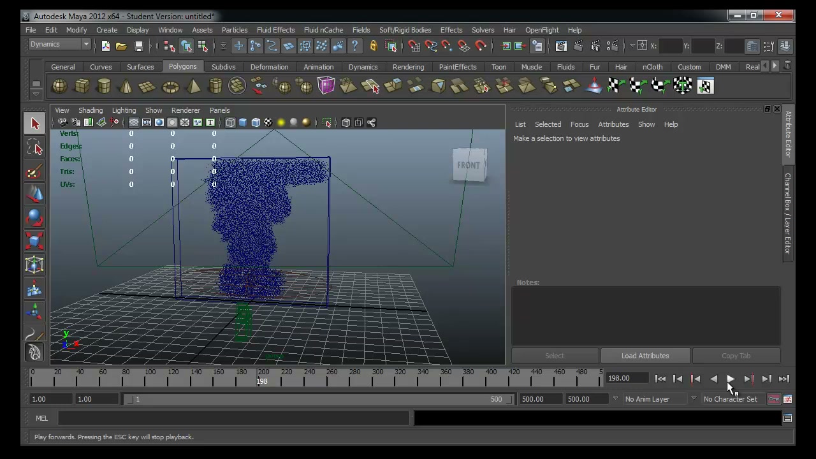Open the shelf options arrow menu
Viewport: 816px width, 459px height.
coord(36,94)
